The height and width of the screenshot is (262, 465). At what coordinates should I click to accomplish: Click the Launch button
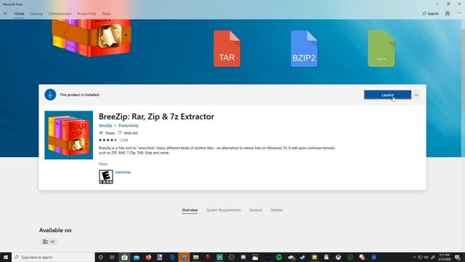pos(387,95)
